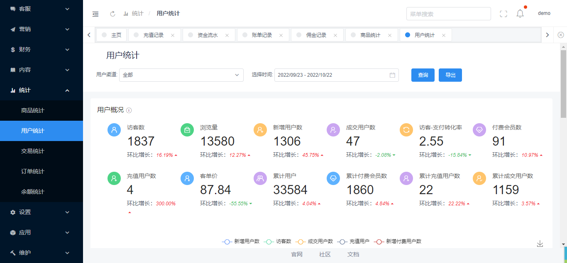The image size is (567, 263).
Task: Click calendar icon in date range field
Action: coord(392,75)
